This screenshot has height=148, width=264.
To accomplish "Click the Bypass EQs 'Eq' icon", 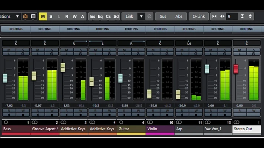I will coord(100,16).
